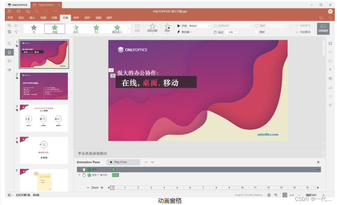337x205 pixels.
Task: Click the delay field showing 0 秒
Action: (231, 32)
